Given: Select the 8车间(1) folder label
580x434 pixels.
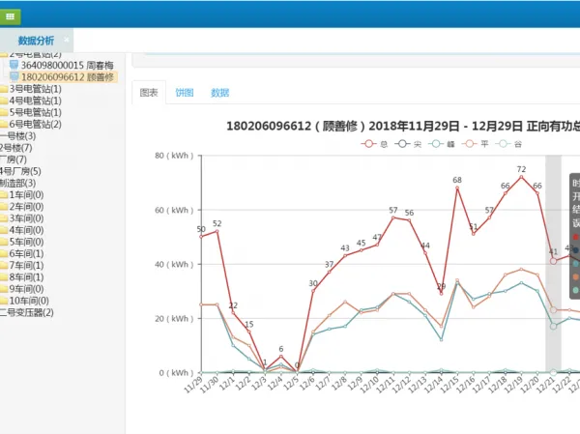Looking at the screenshot, I should 26,277.
